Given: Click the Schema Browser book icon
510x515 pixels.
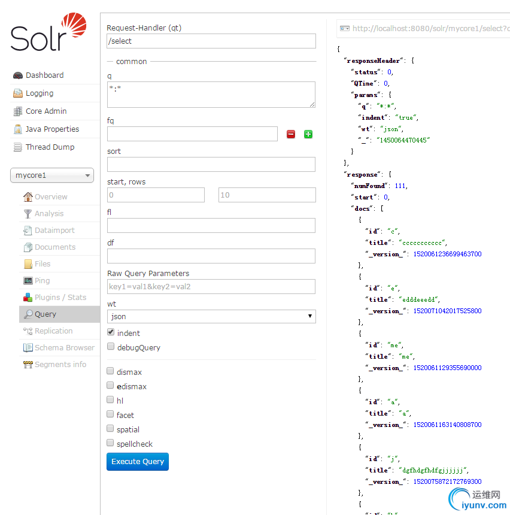Looking at the screenshot, I should (x=28, y=348).
